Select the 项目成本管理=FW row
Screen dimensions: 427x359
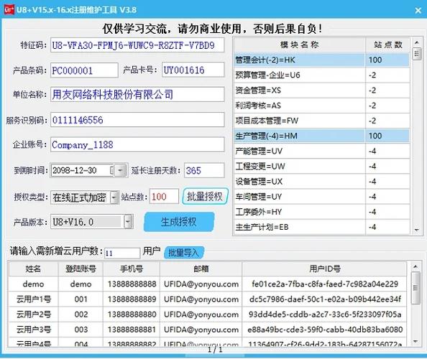[x=321, y=121]
